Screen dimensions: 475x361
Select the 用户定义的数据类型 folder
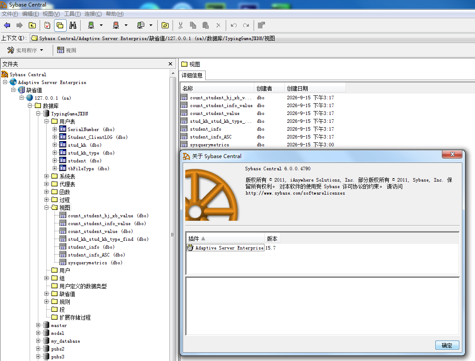coord(83,286)
